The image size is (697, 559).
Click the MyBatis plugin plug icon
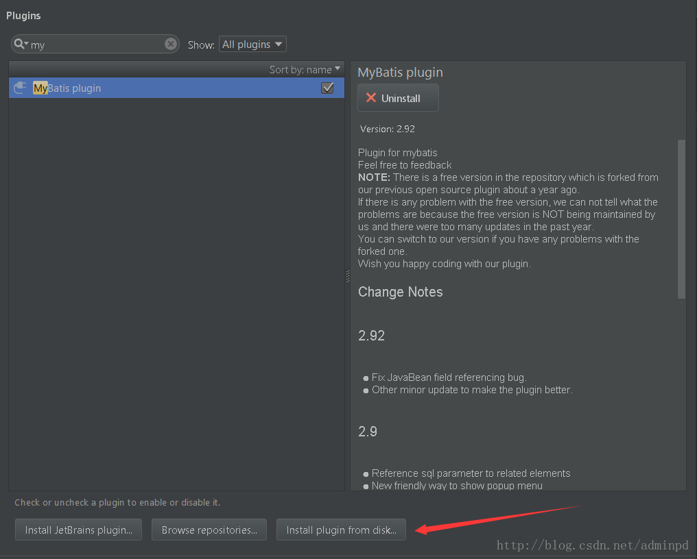click(x=20, y=88)
